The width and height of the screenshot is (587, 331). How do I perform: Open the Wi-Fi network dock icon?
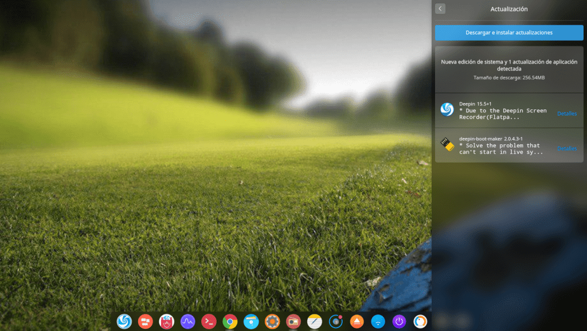[378, 322]
